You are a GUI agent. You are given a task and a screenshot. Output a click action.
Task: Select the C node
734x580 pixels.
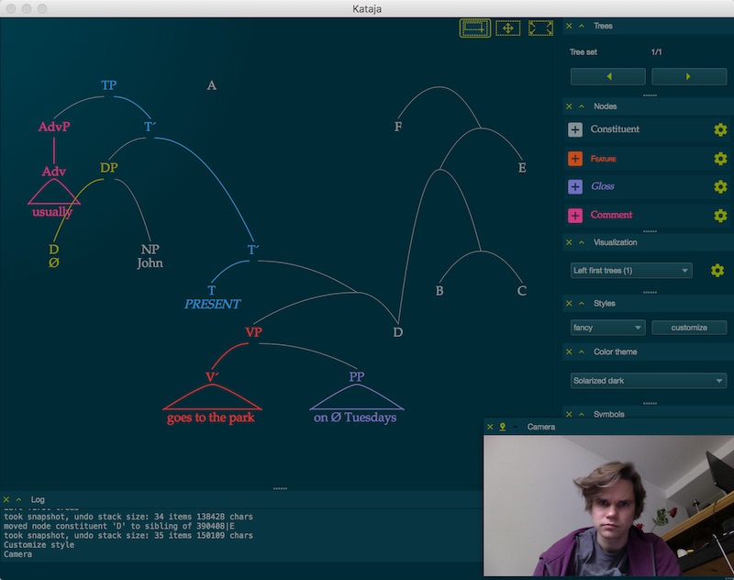tap(522, 291)
